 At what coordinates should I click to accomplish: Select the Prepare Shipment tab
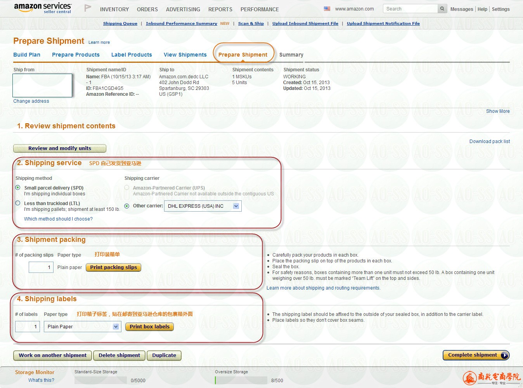pos(243,55)
